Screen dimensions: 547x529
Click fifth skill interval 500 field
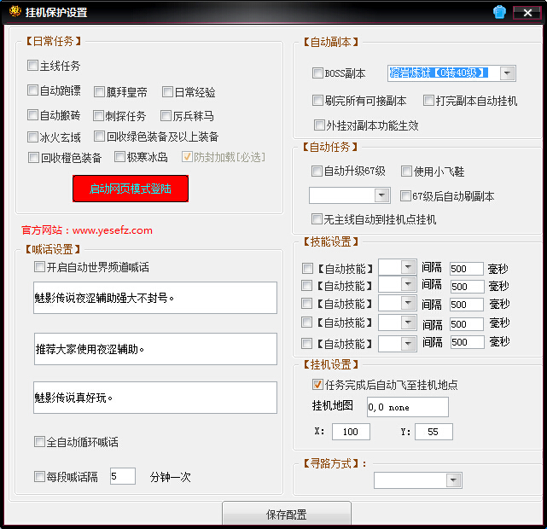click(x=467, y=342)
